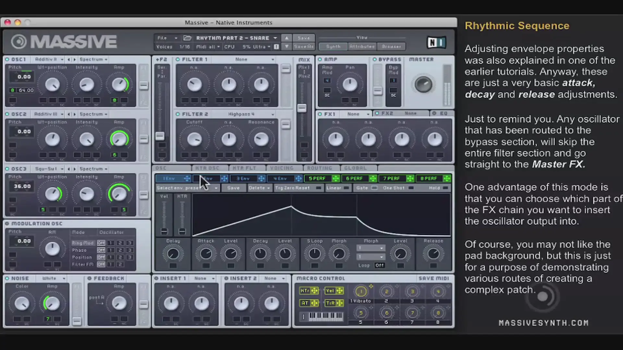This screenshot has width=623, height=350.
Task: Toggle the envelope Loop Off switch
Action: point(379,265)
